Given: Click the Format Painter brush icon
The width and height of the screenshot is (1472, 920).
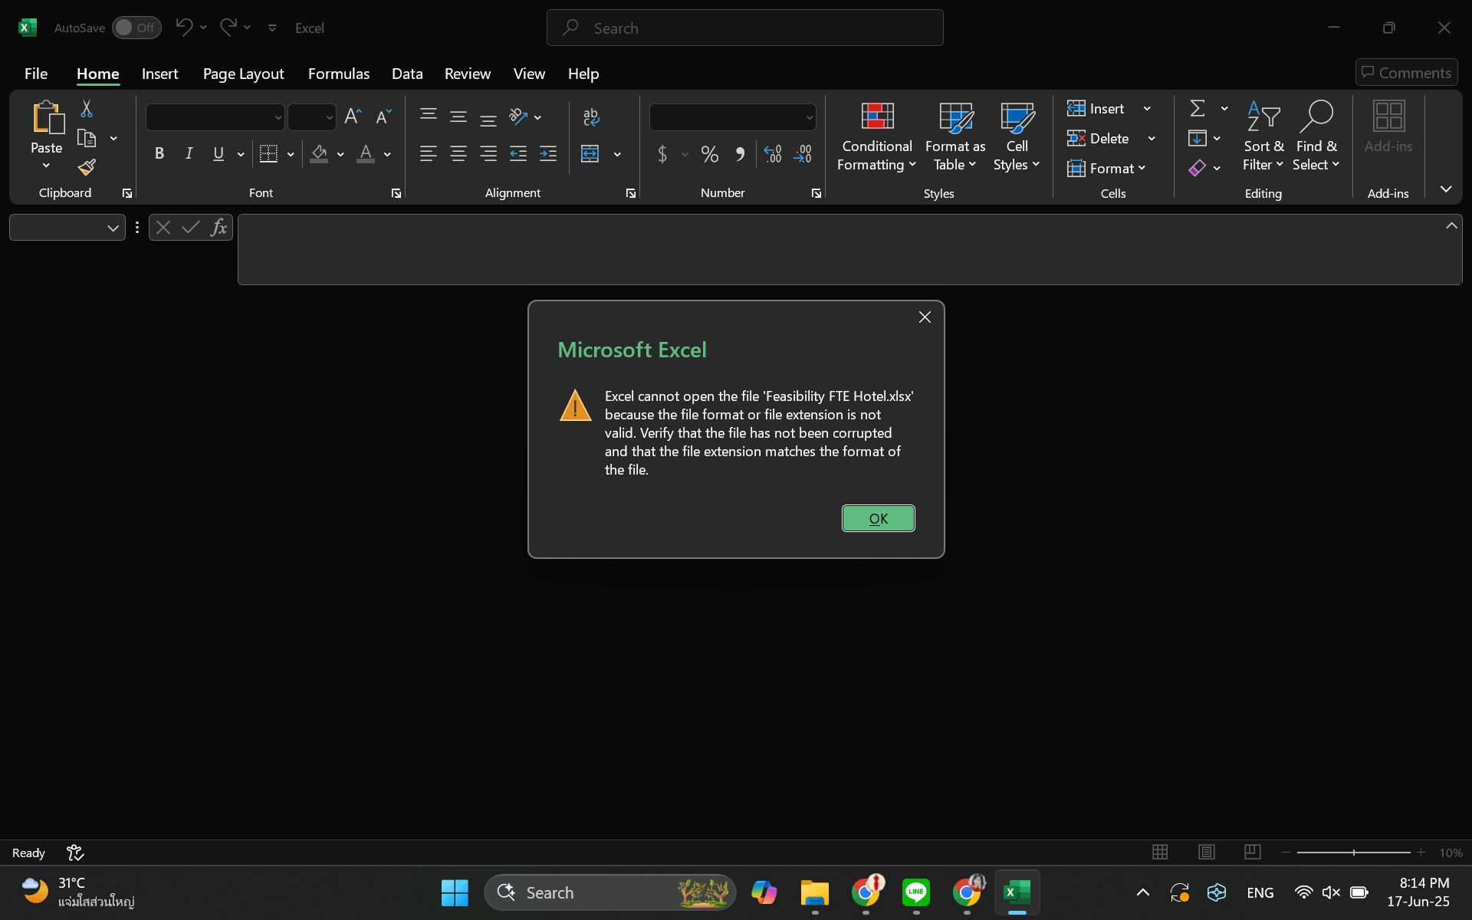Looking at the screenshot, I should [87, 167].
